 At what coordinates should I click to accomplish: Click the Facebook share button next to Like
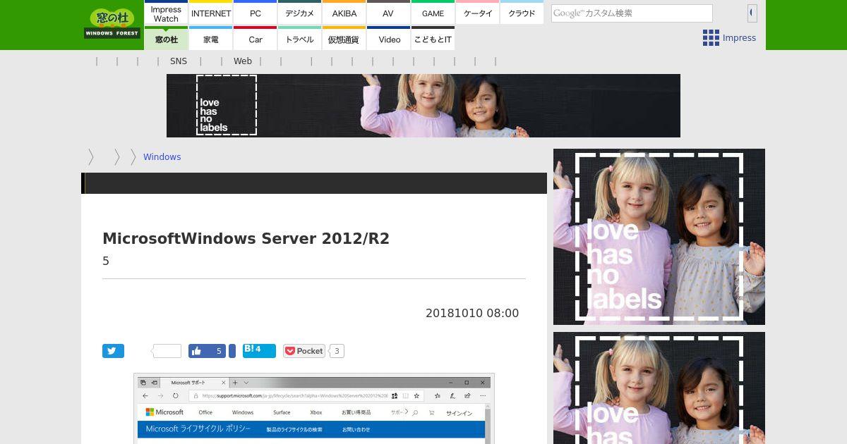click(x=232, y=351)
